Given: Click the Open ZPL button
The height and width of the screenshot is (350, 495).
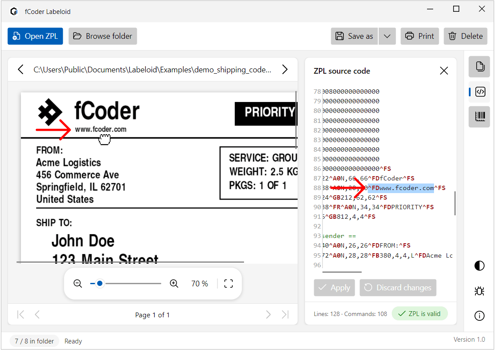Looking at the screenshot, I should (35, 36).
